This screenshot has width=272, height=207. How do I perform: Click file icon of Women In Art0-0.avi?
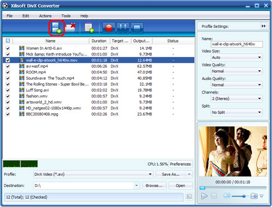click(x=22, y=48)
